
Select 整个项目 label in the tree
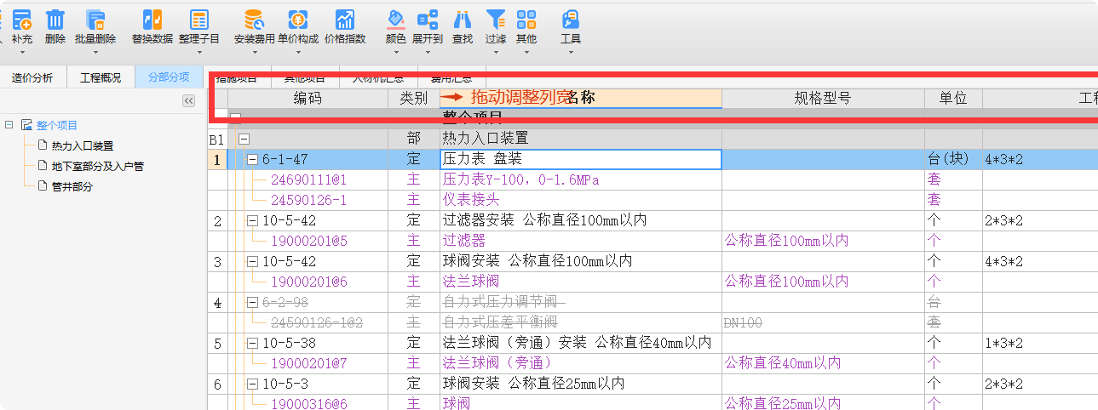pyautogui.click(x=57, y=125)
